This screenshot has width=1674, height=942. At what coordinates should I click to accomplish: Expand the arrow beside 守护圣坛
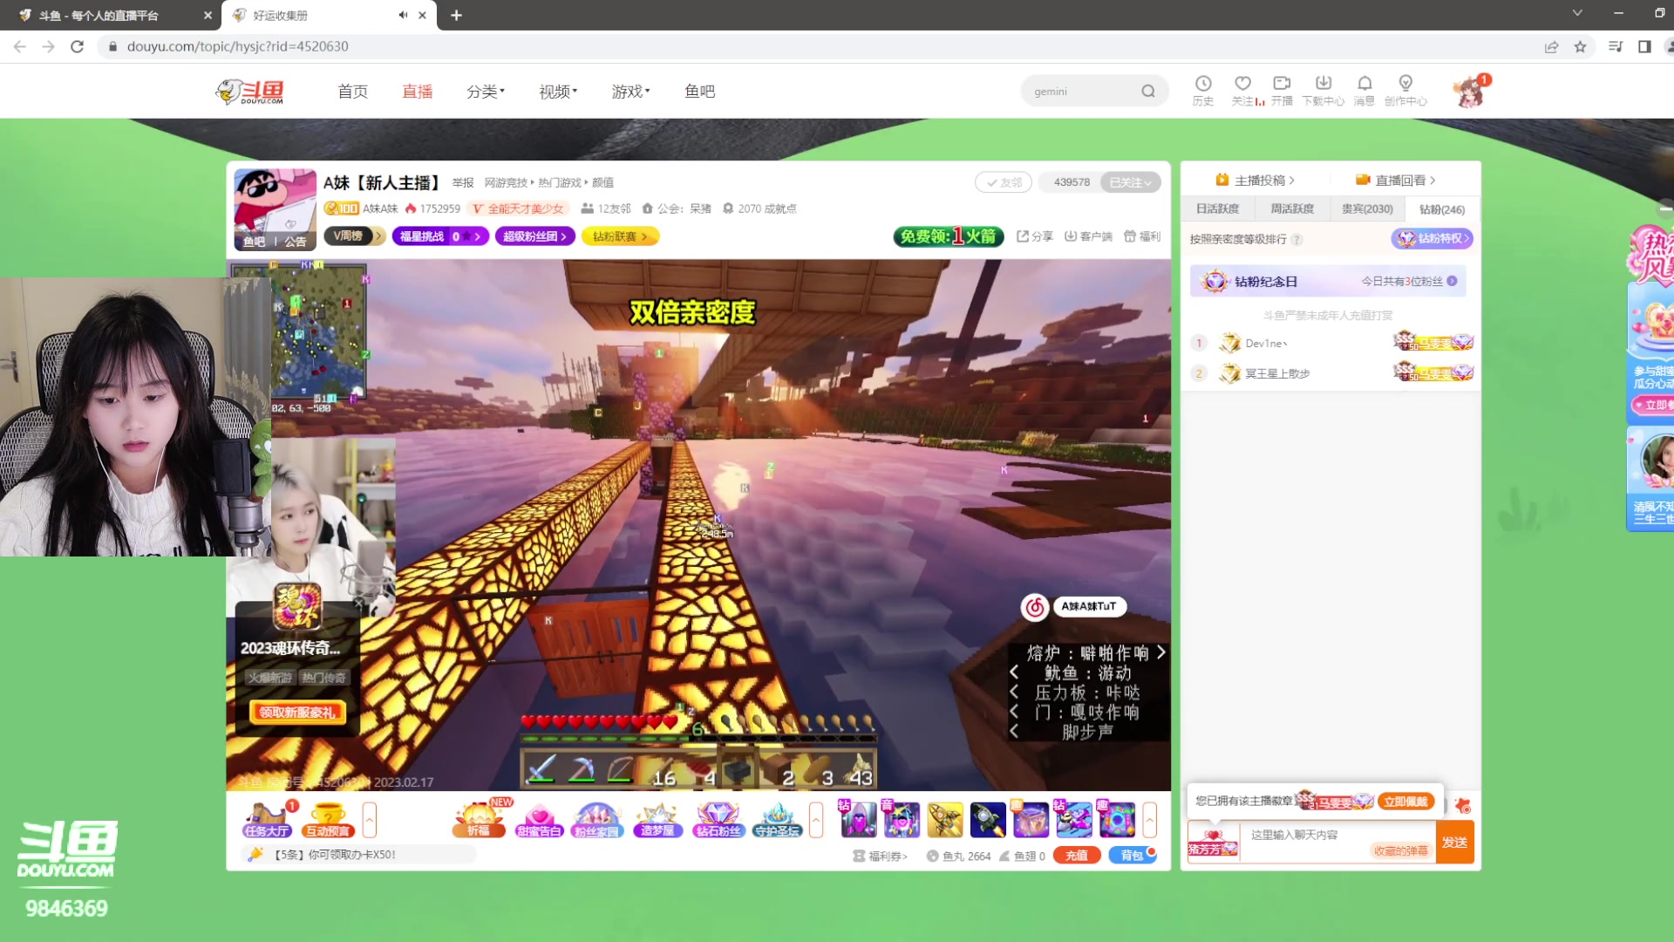click(816, 820)
